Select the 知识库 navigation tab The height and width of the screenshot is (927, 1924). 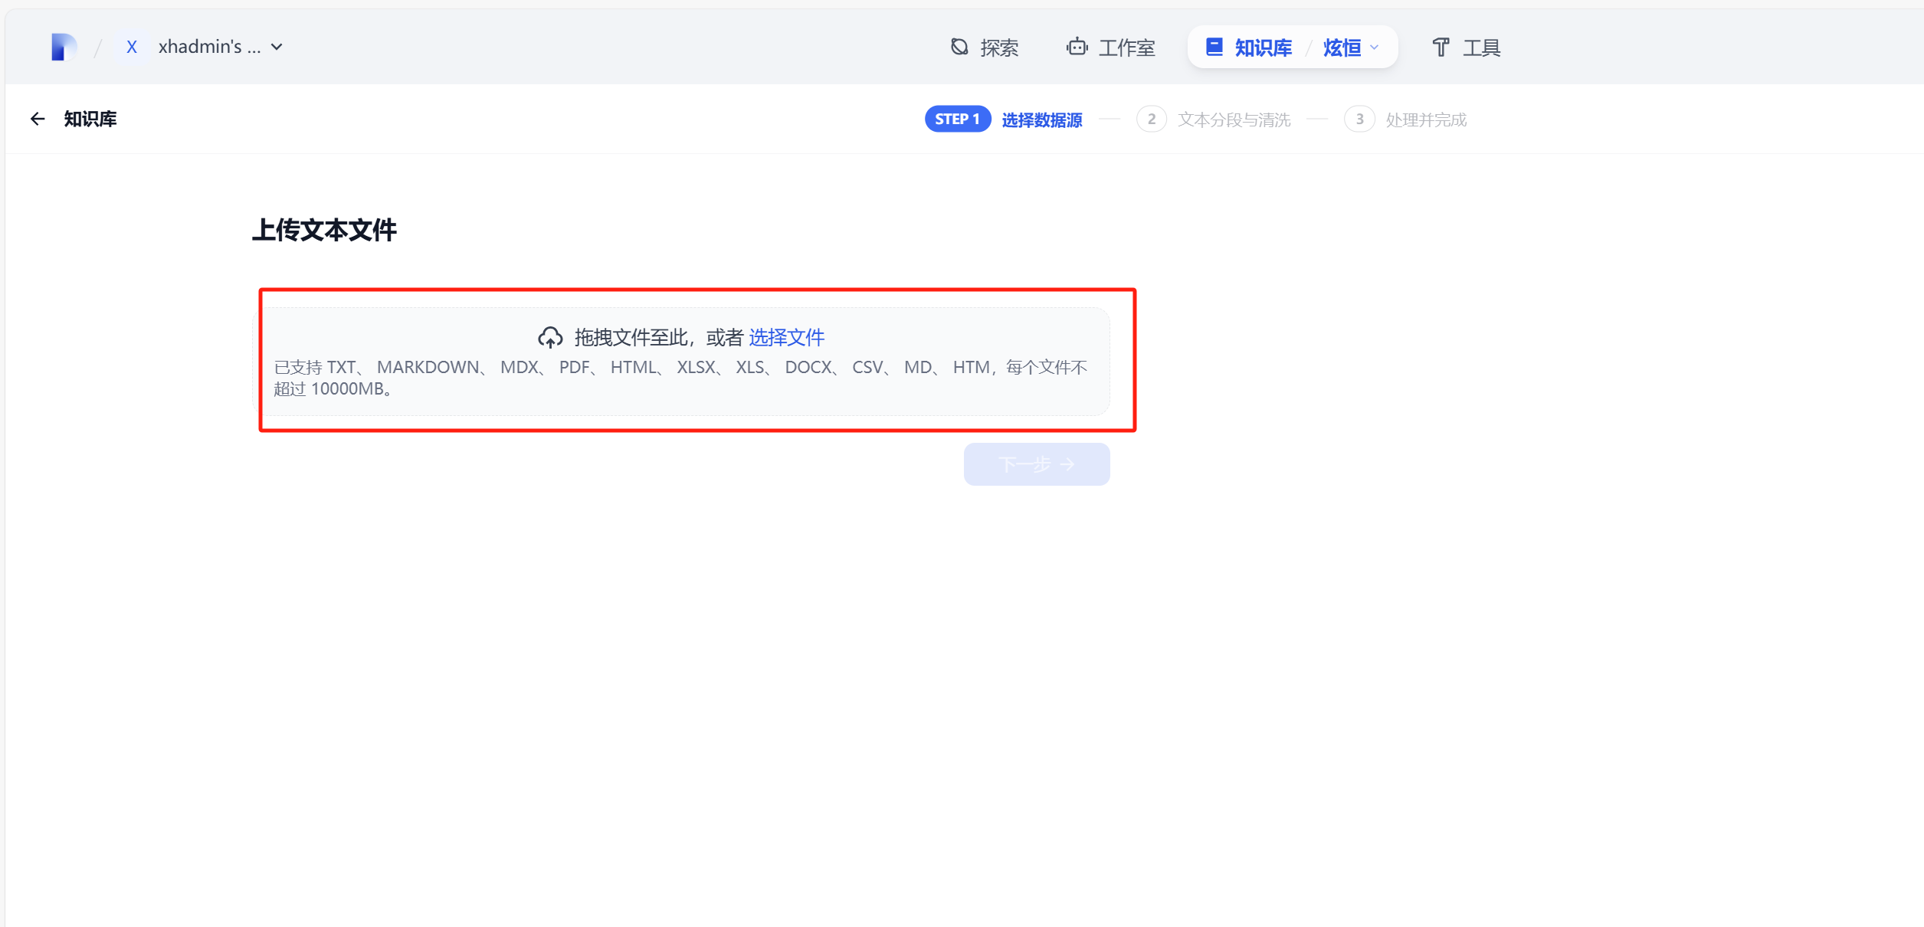[x=1263, y=47]
